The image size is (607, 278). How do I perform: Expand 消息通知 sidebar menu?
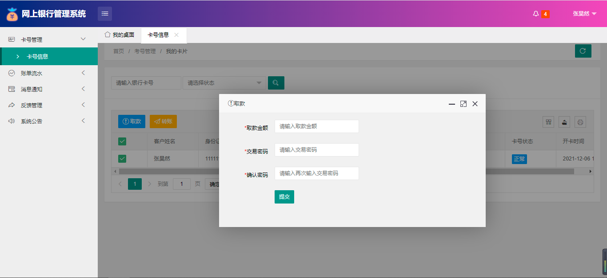click(x=49, y=89)
